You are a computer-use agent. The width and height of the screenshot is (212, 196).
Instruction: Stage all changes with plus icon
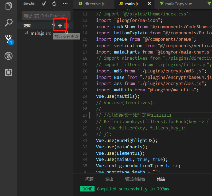click(x=60, y=26)
